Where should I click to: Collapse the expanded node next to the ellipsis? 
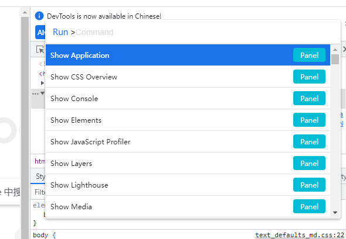pos(42,93)
